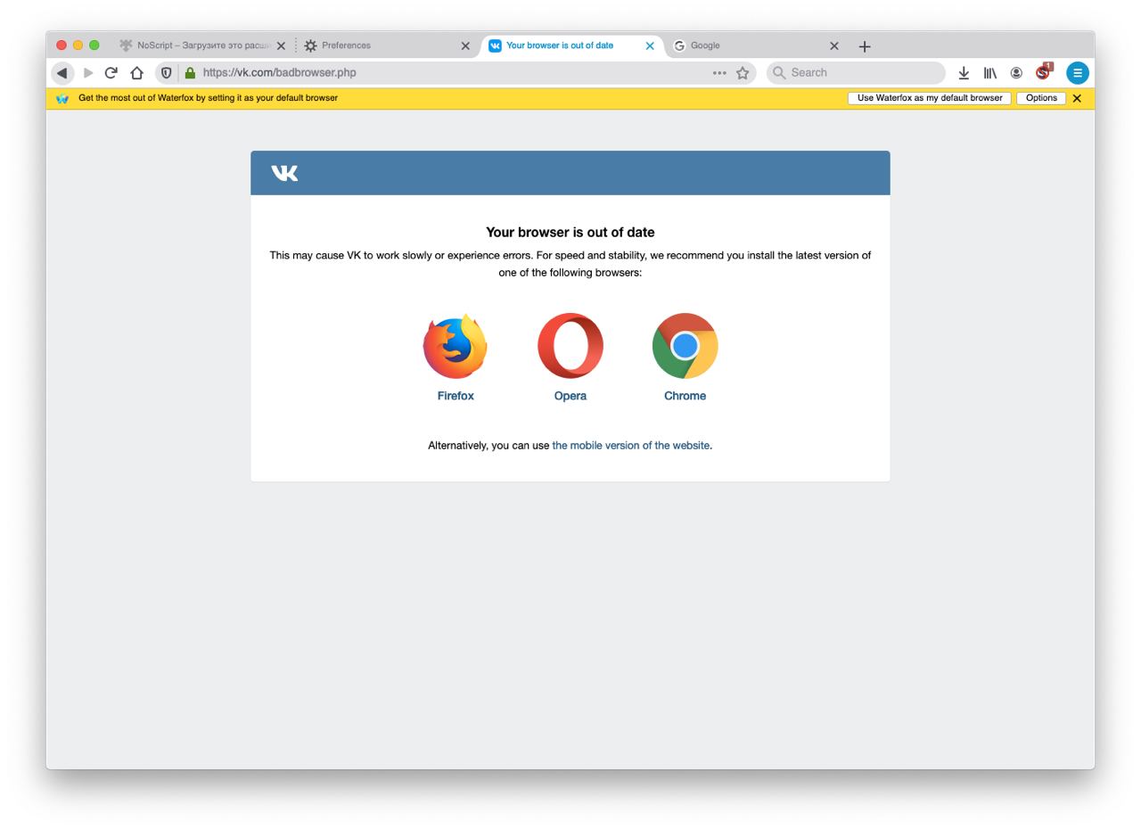Open page actions three-dots menu
The width and height of the screenshot is (1141, 830).
point(719,73)
